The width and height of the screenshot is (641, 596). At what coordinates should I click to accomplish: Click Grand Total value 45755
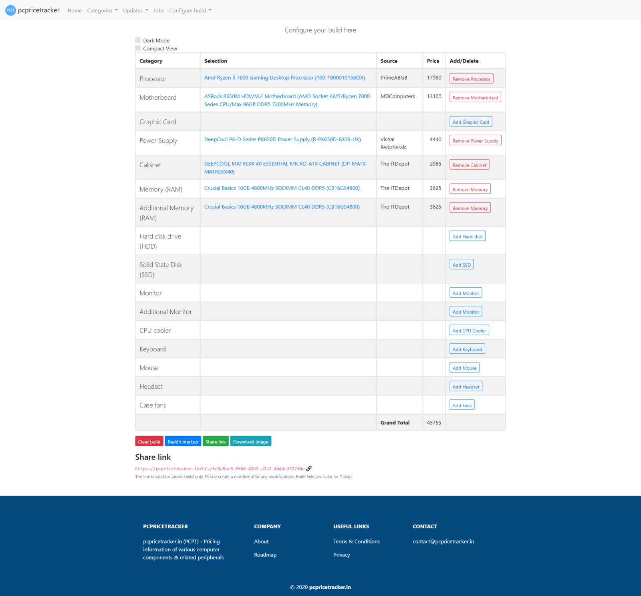coord(434,423)
